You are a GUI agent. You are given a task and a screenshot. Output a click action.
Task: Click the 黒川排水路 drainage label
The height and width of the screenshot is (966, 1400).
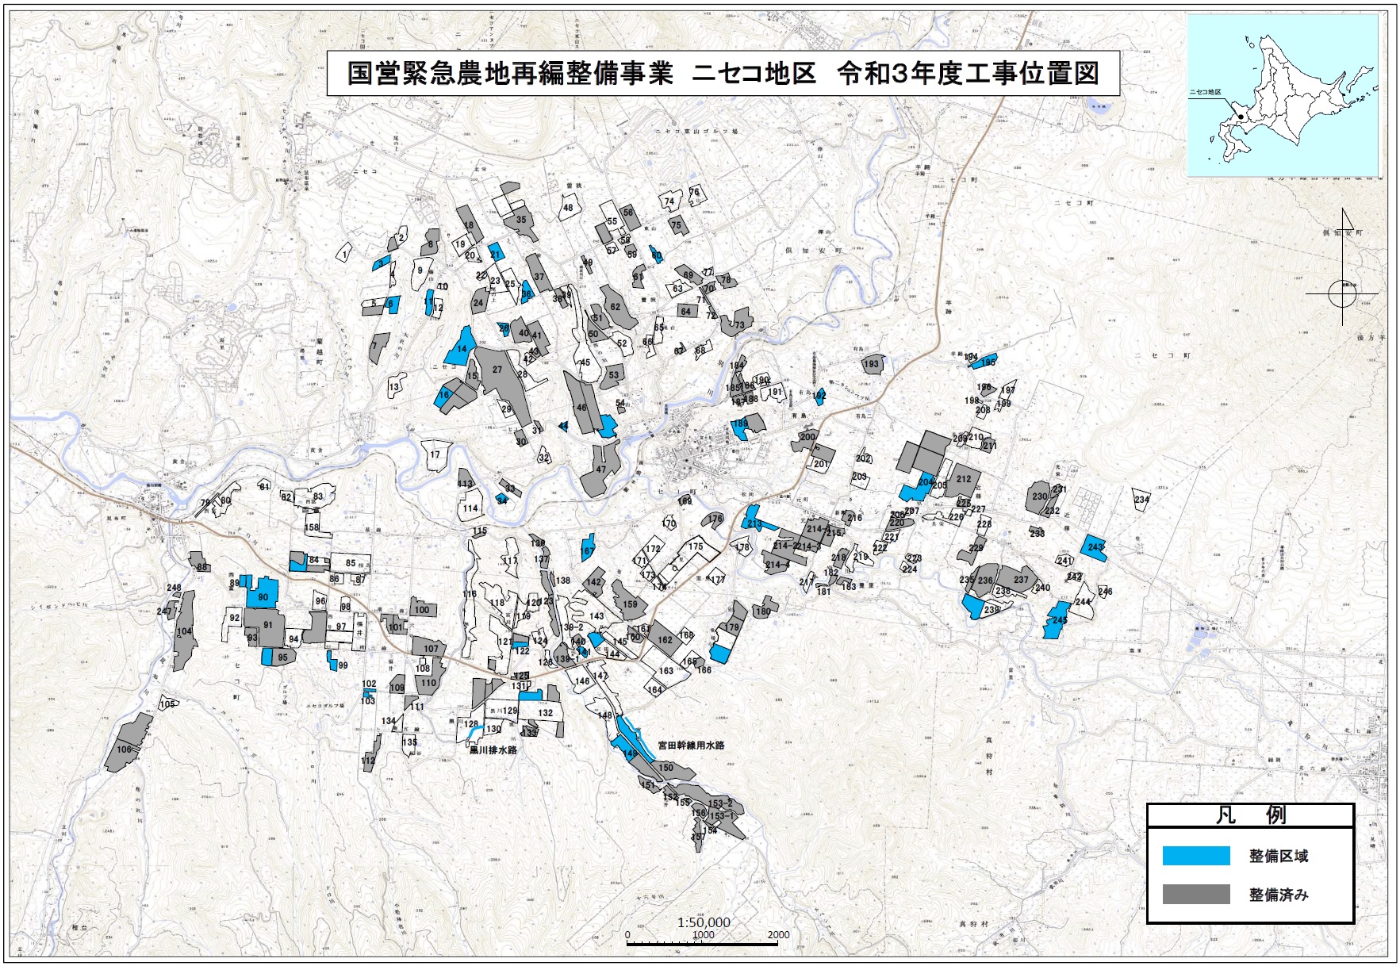(493, 750)
